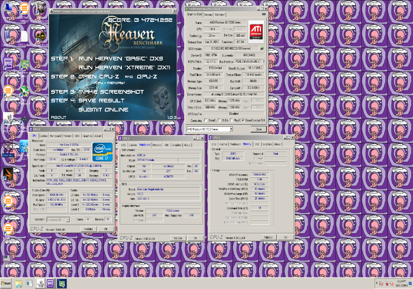The width and height of the screenshot is (413, 289).
Task: Switch to Heaven benchmark taskbar button
Action: pos(40,284)
